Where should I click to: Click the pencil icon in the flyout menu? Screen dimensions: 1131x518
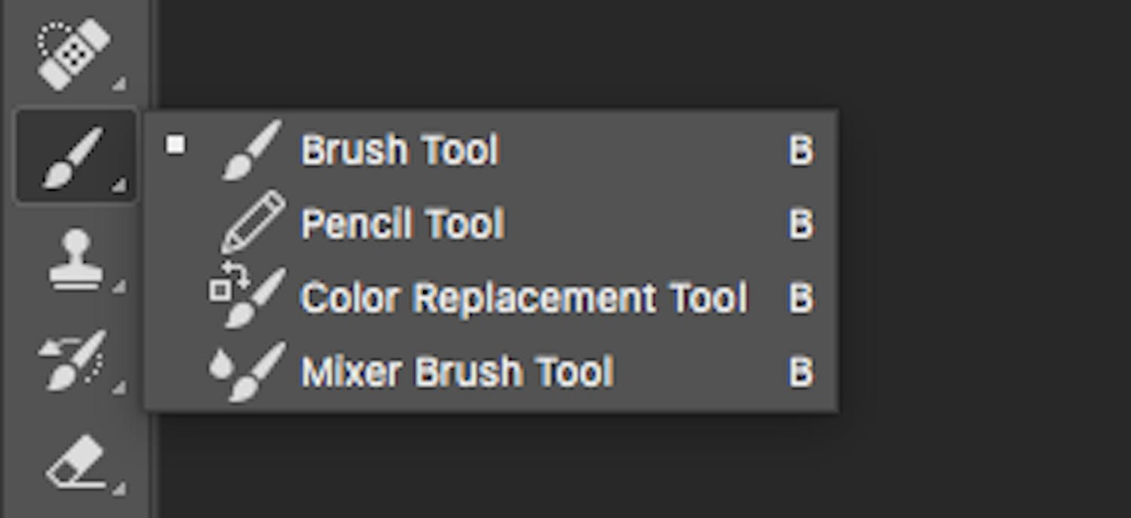pos(253,222)
